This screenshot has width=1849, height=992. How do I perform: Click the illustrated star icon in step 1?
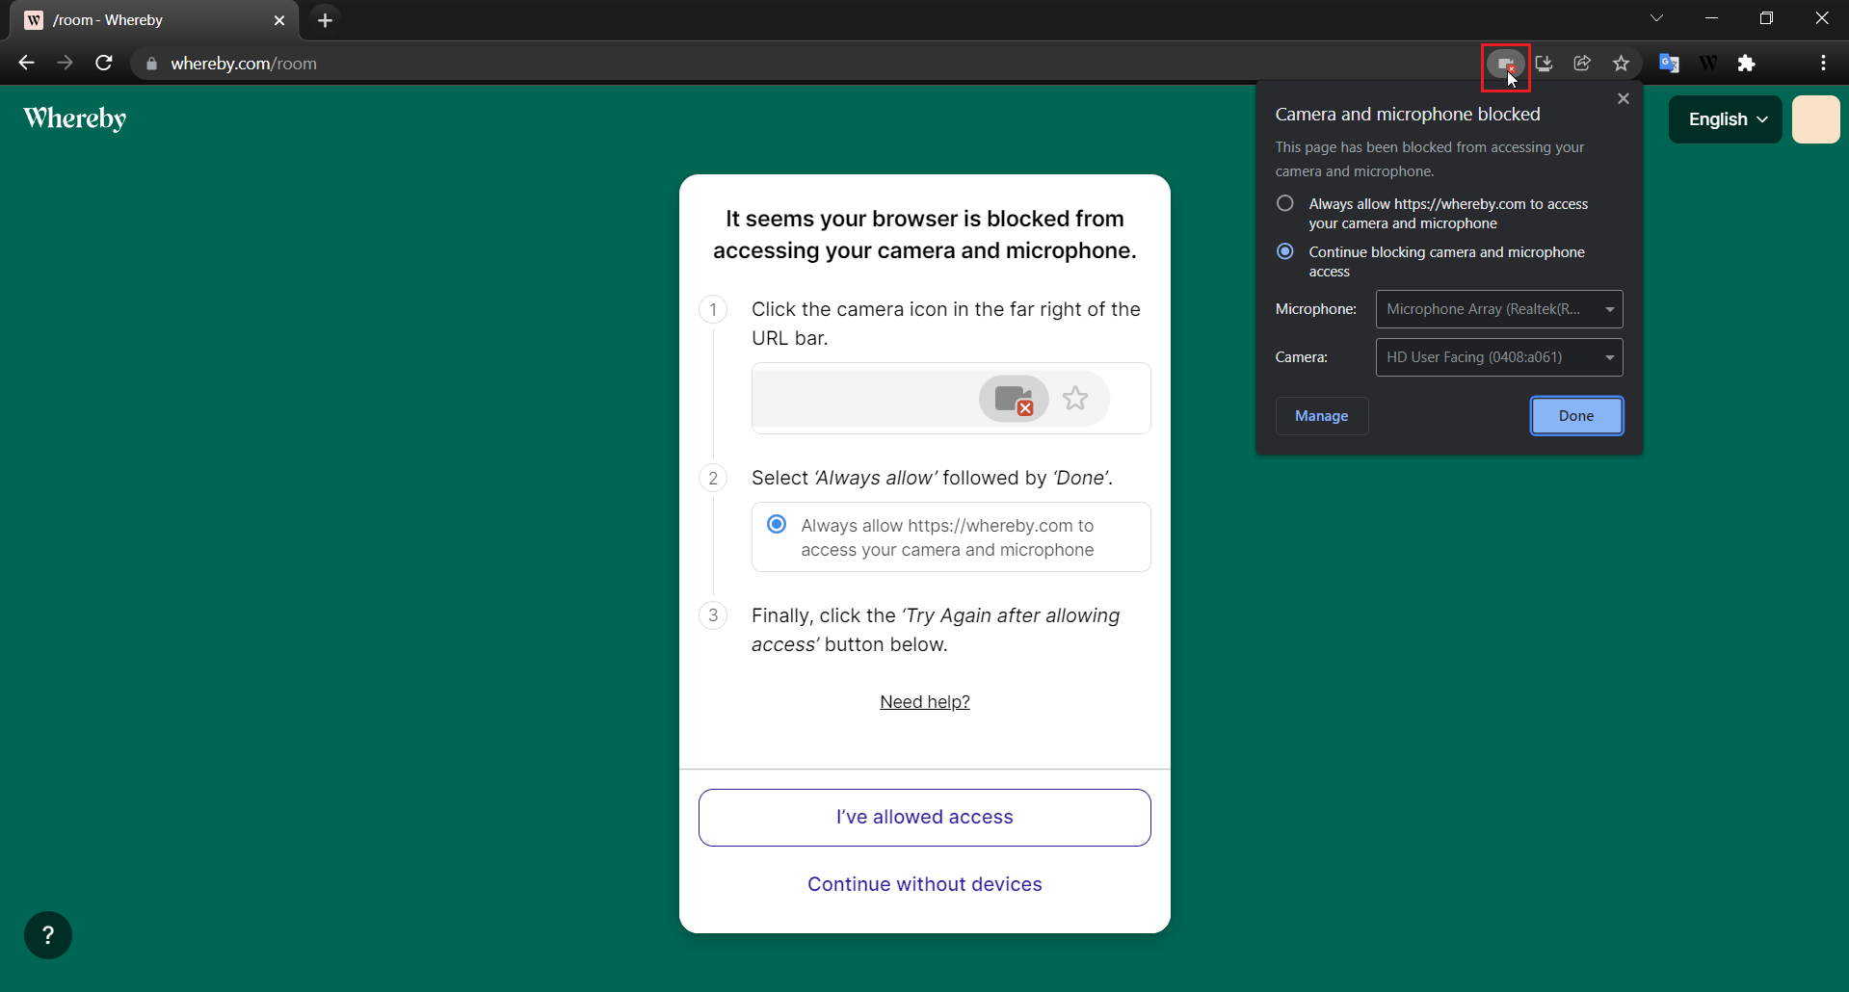pos(1075,398)
